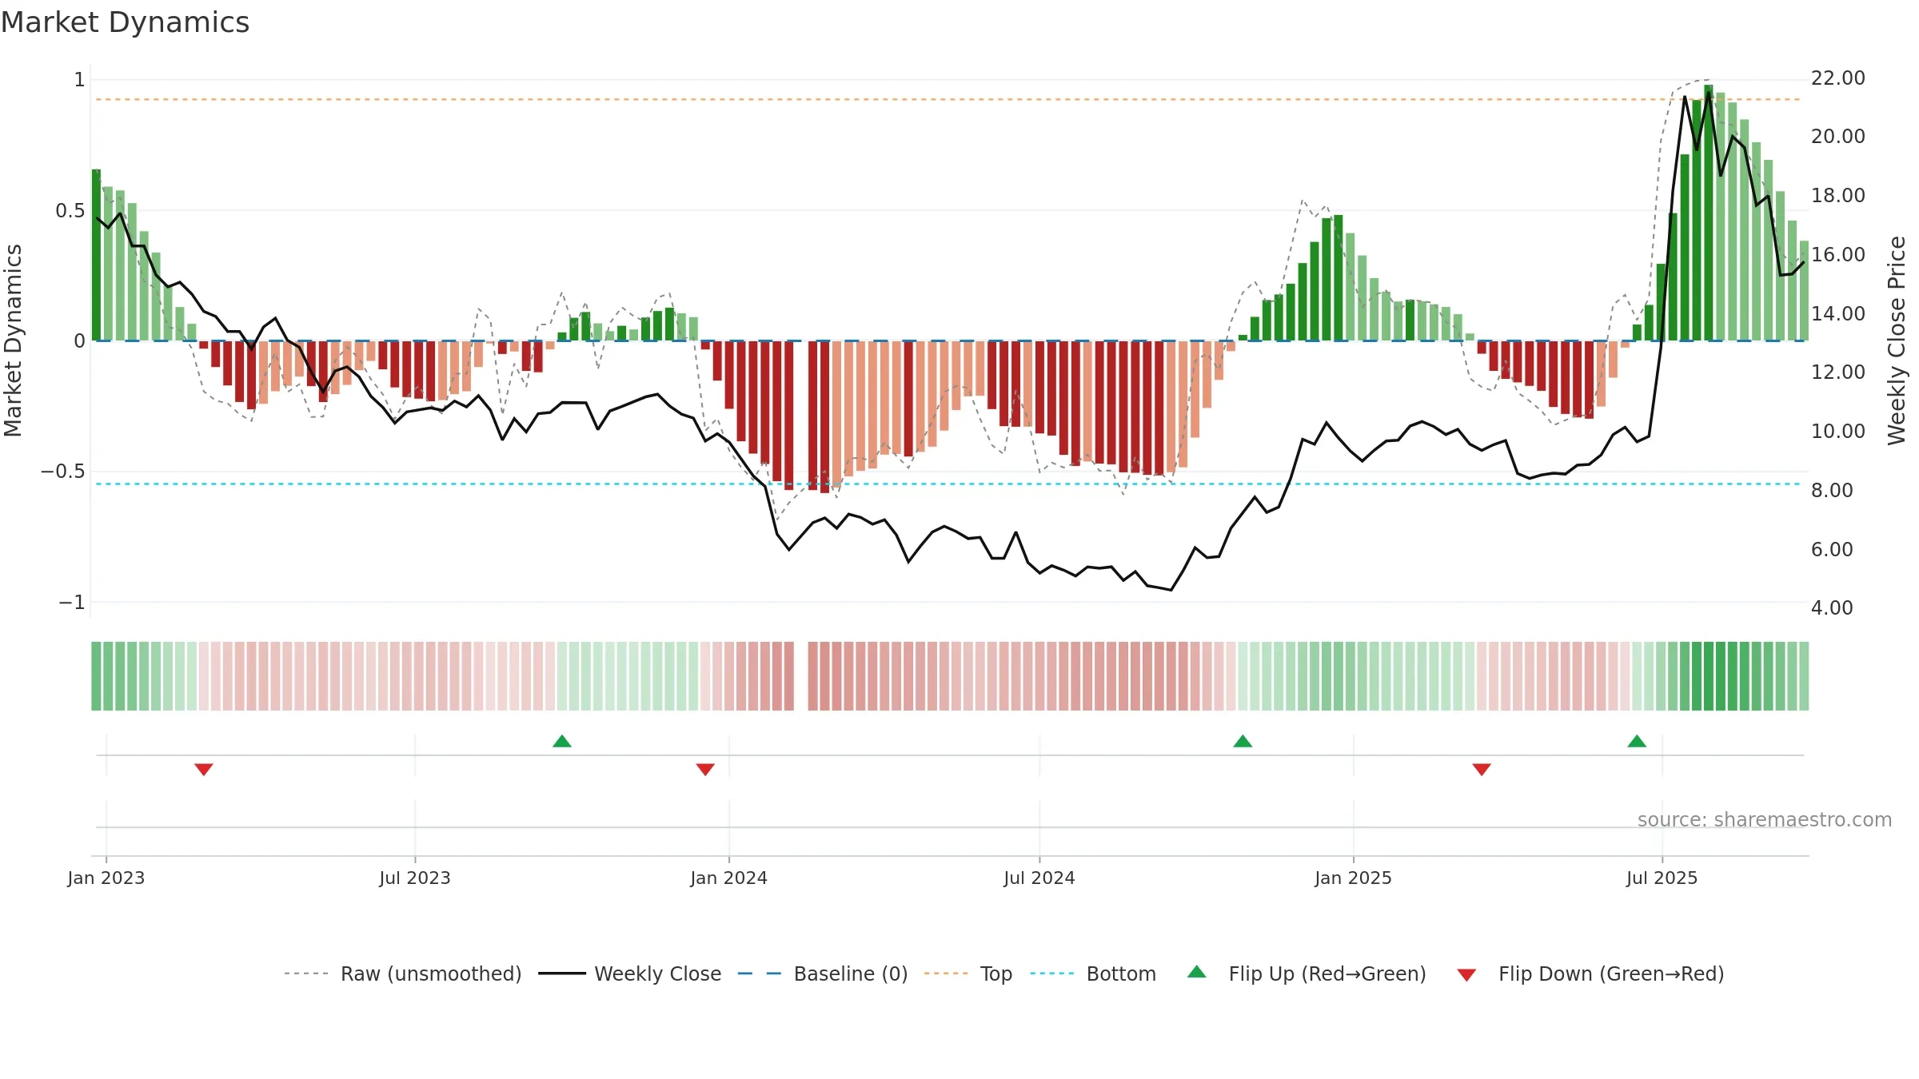This screenshot has height=1079, width=1919.
Task: Click the Jul 2024 x-axis label
Action: [1039, 878]
